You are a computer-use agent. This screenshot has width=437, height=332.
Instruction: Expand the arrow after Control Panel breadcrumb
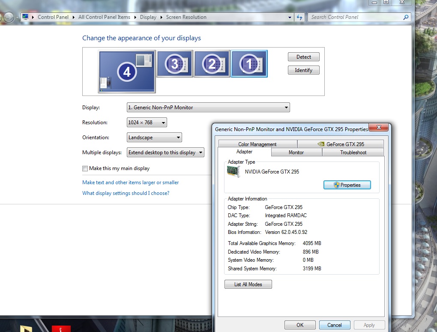(x=74, y=17)
